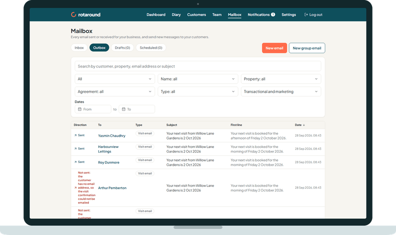Open the Transactional and marketing dropdown
The width and height of the screenshot is (396, 235).
pos(281,92)
